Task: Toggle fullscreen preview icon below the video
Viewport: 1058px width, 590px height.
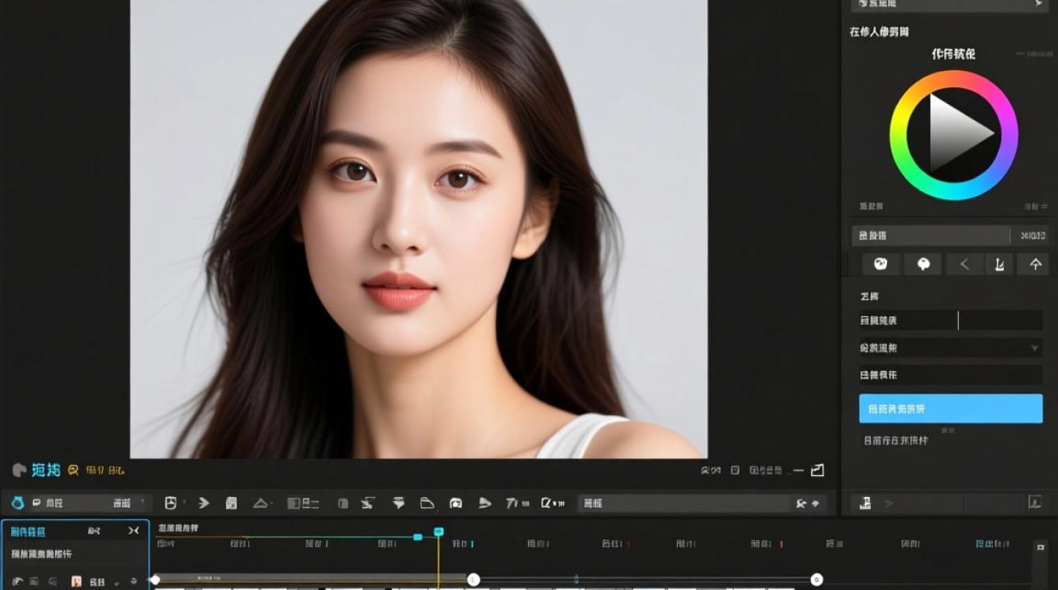Action: (817, 470)
